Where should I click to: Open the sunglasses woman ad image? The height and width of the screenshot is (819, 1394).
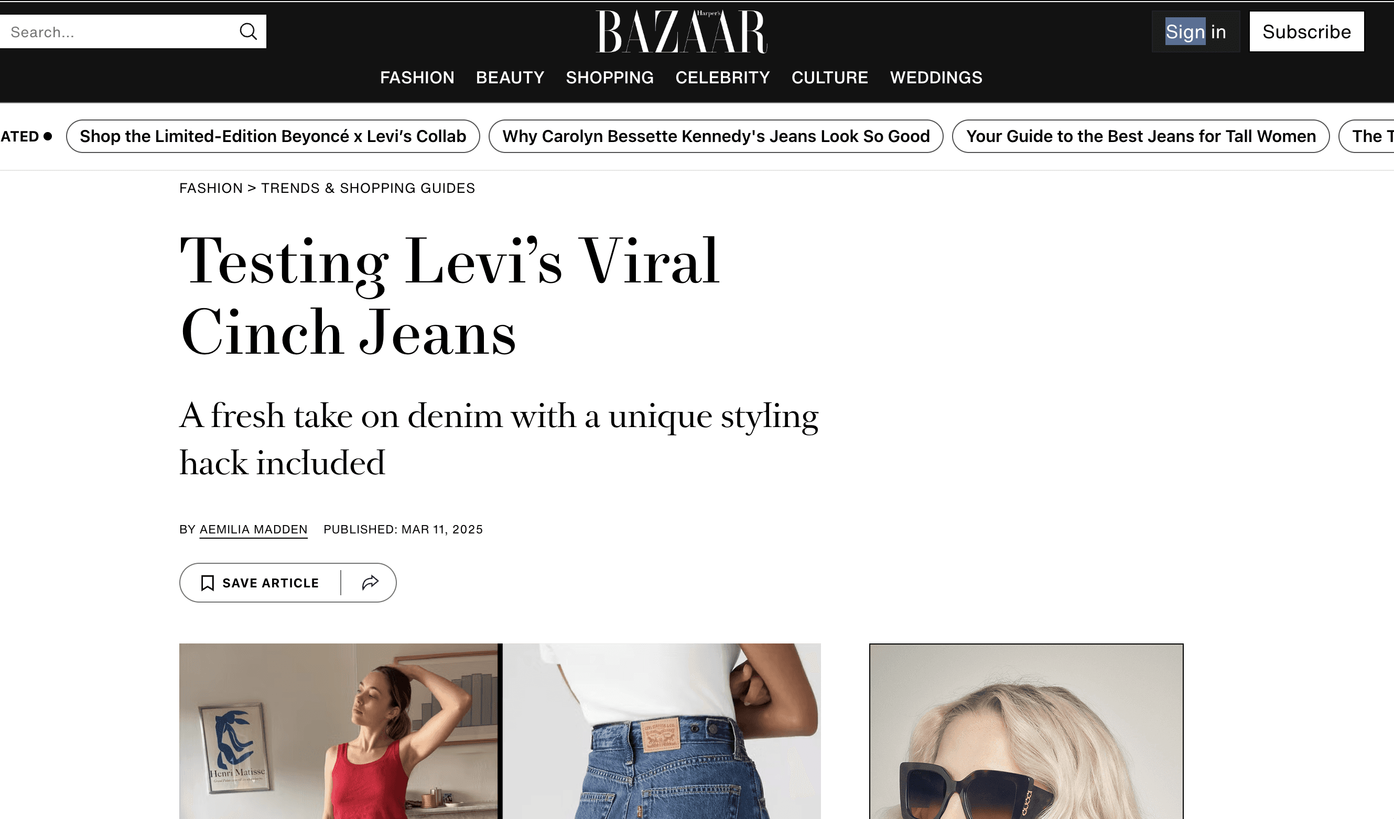[1026, 731]
